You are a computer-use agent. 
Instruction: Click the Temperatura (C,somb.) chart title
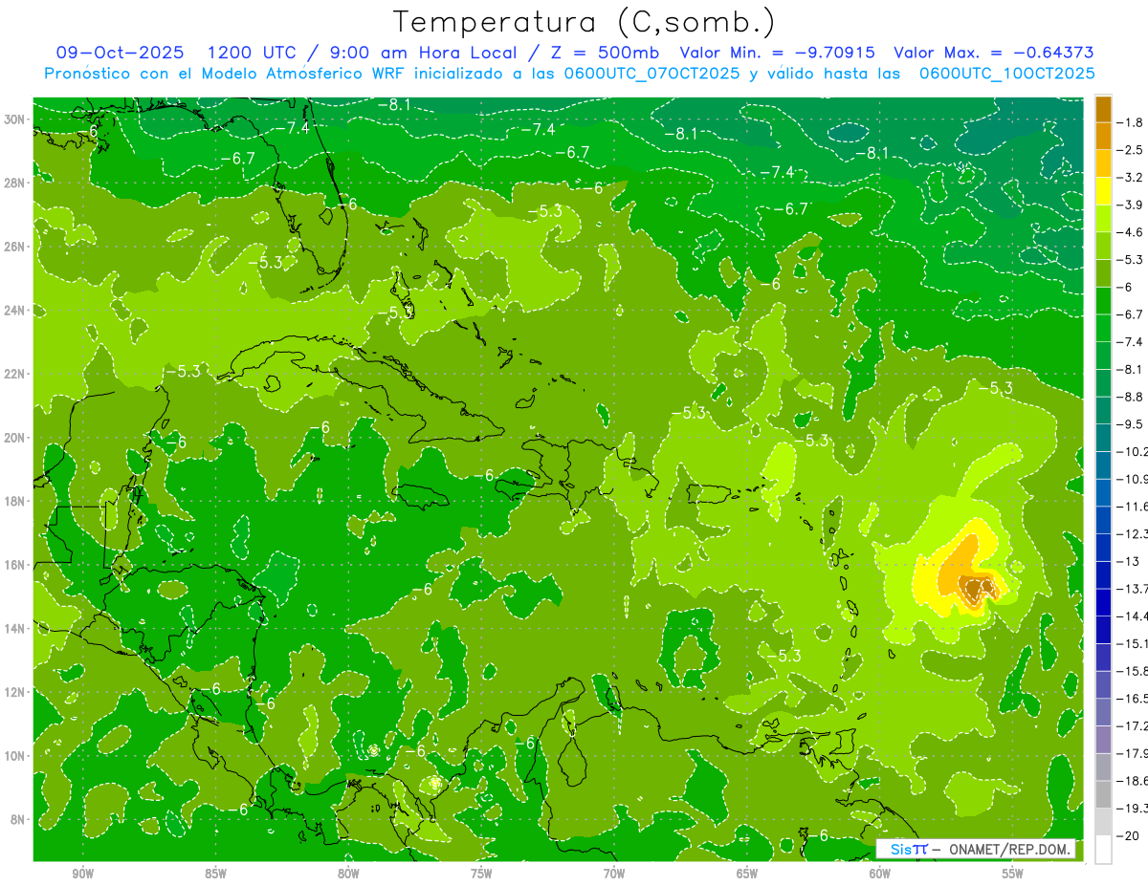click(x=584, y=22)
